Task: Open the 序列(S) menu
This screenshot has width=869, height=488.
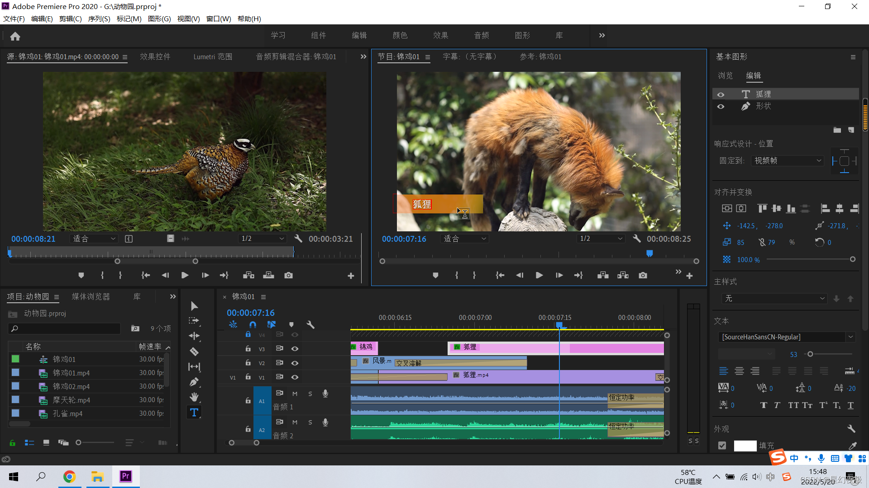Action: click(x=99, y=19)
